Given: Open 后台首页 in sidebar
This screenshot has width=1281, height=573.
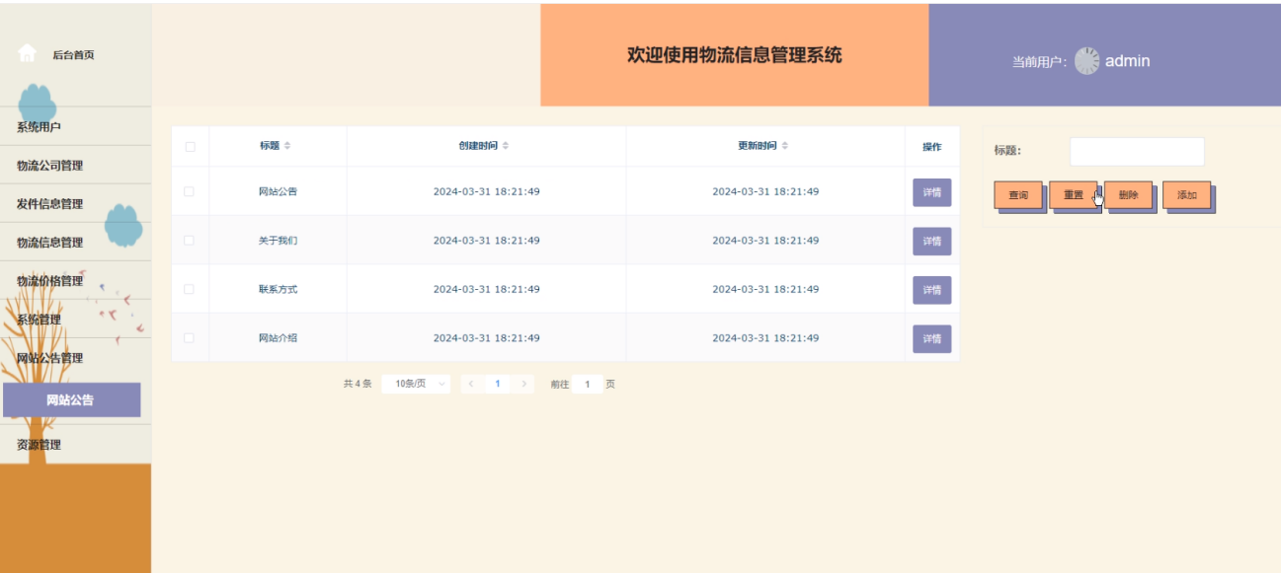Looking at the screenshot, I should coord(73,55).
